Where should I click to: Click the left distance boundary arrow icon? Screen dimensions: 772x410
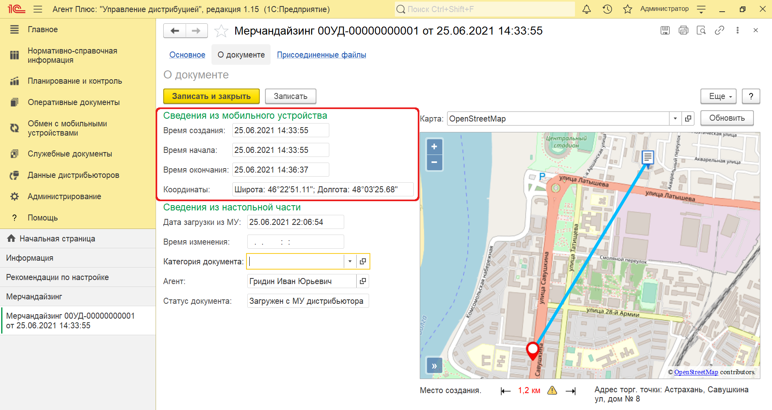click(505, 391)
